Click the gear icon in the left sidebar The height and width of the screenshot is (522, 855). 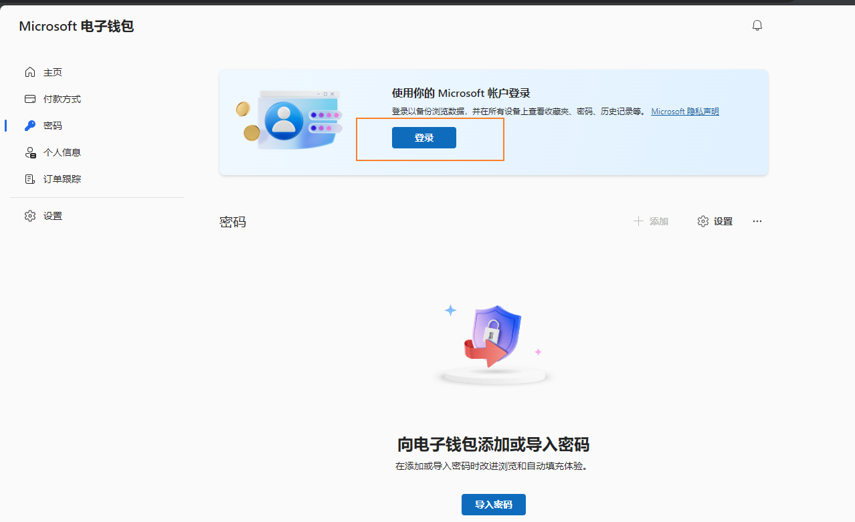coord(30,216)
